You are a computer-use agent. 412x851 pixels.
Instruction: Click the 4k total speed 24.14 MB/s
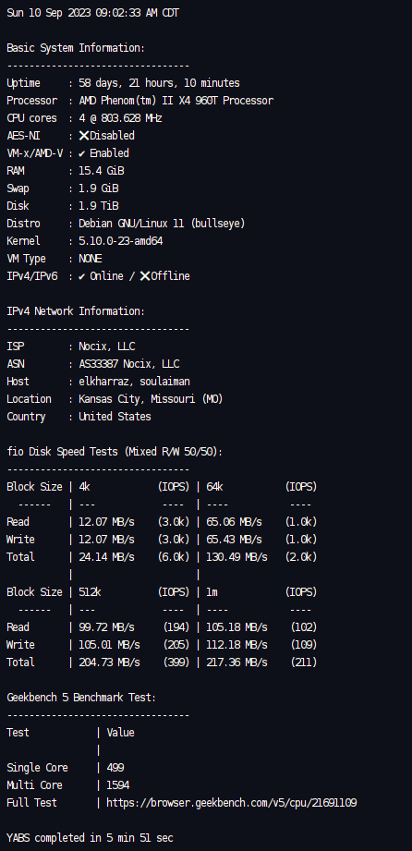point(107,557)
